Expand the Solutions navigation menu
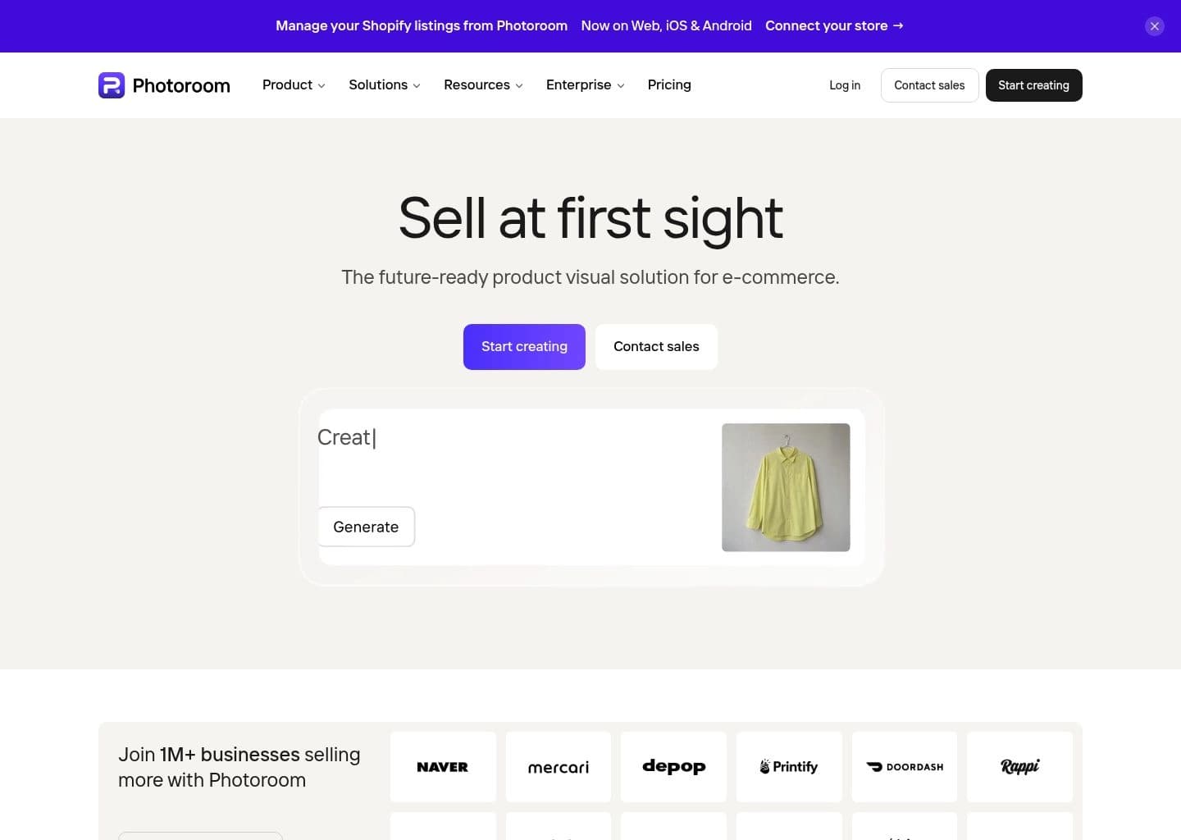This screenshot has height=840, width=1181. [x=385, y=85]
